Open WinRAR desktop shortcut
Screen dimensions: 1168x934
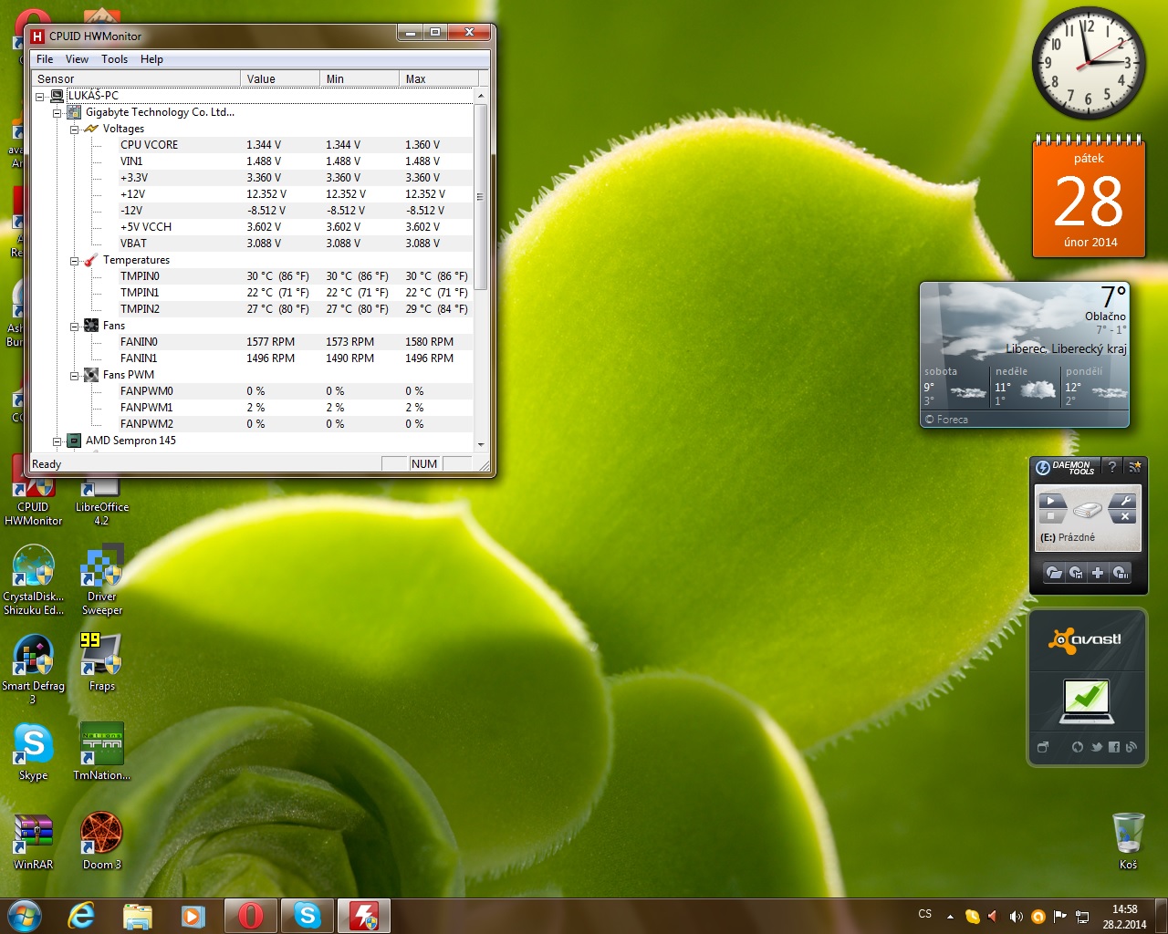click(33, 841)
